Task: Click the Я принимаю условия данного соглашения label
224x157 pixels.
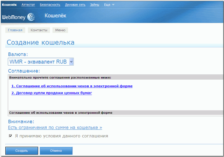Action: pos(61,136)
